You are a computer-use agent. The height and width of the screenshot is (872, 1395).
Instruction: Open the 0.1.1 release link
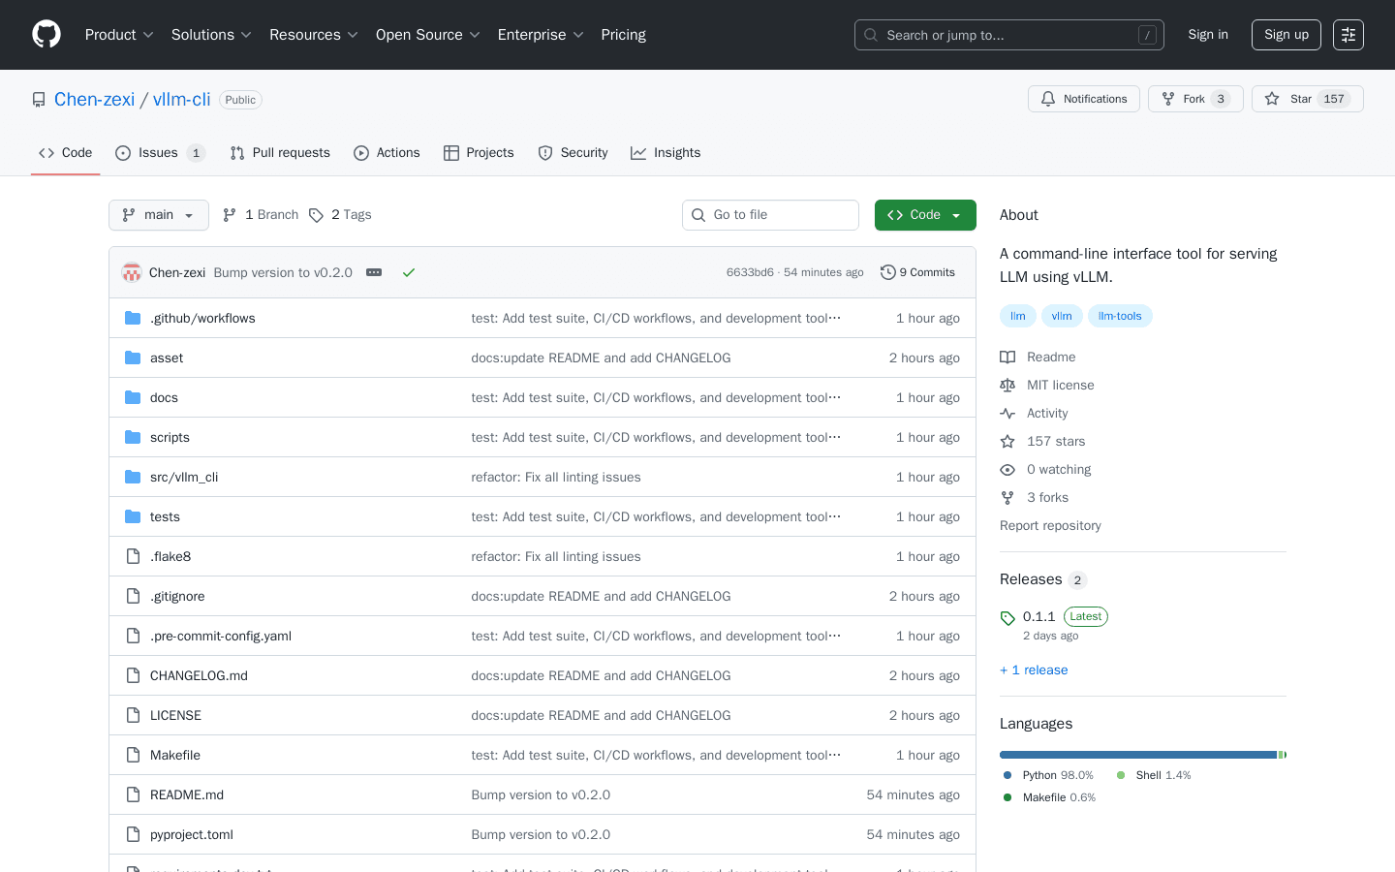pyautogui.click(x=1038, y=615)
